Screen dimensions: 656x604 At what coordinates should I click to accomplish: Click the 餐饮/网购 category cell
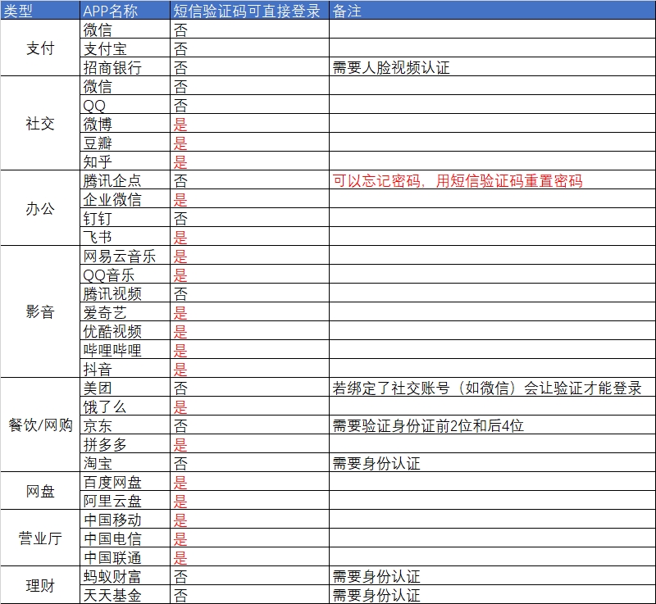click(x=40, y=425)
